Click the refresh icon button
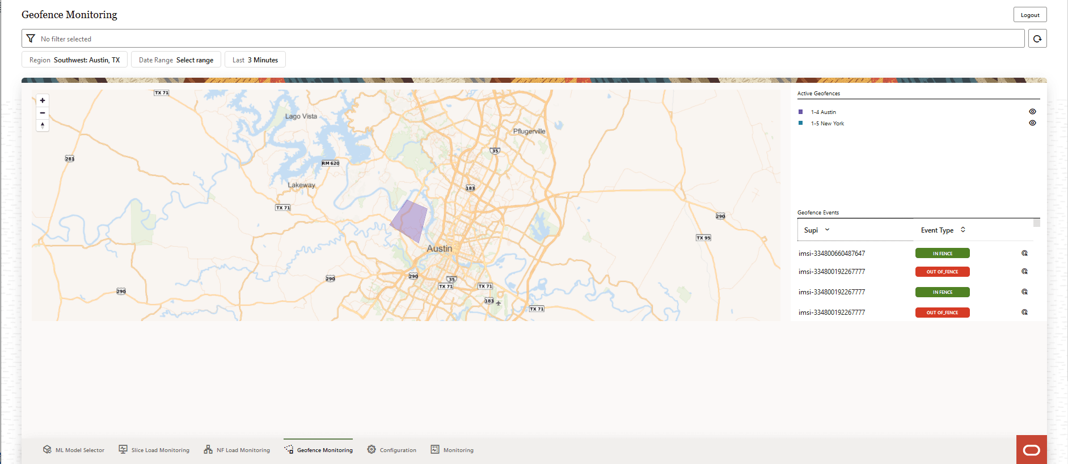This screenshot has height=464, width=1068. pyautogui.click(x=1037, y=39)
